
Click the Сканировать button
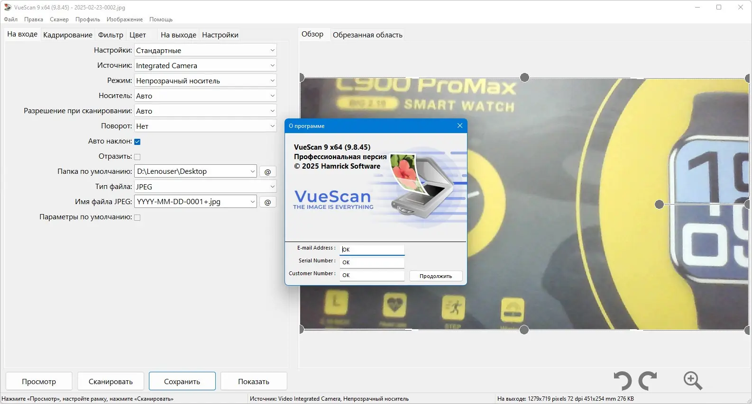[110, 381]
